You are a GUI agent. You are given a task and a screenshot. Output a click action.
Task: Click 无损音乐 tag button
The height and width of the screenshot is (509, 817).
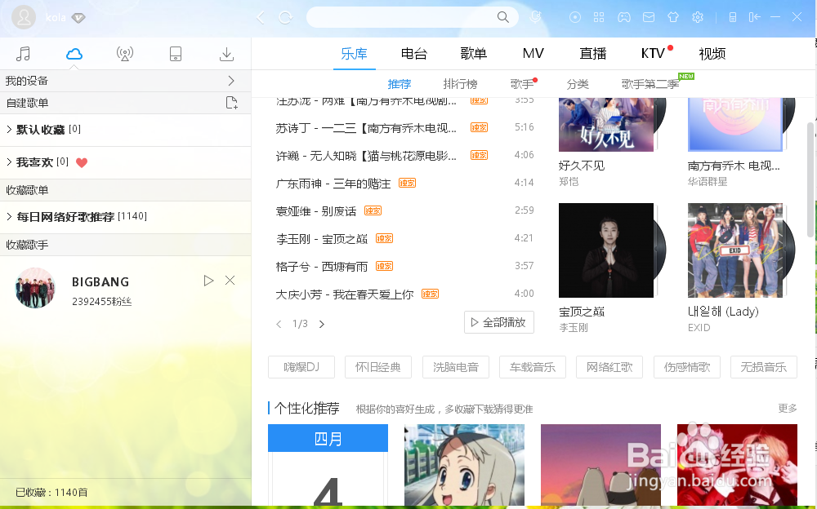pos(764,367)
